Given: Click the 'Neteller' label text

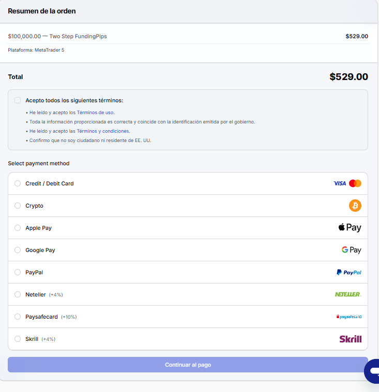Looking at the screenshot, I should (x=36, y=294).
